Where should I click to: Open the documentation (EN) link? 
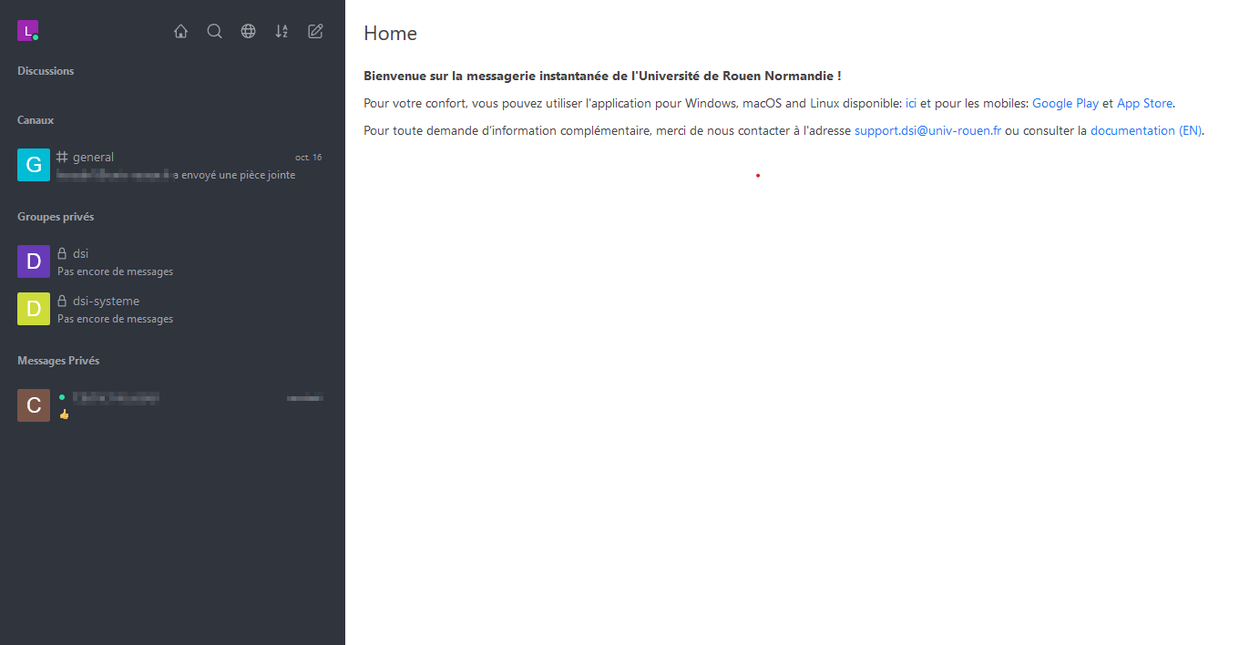[1146, 130]
